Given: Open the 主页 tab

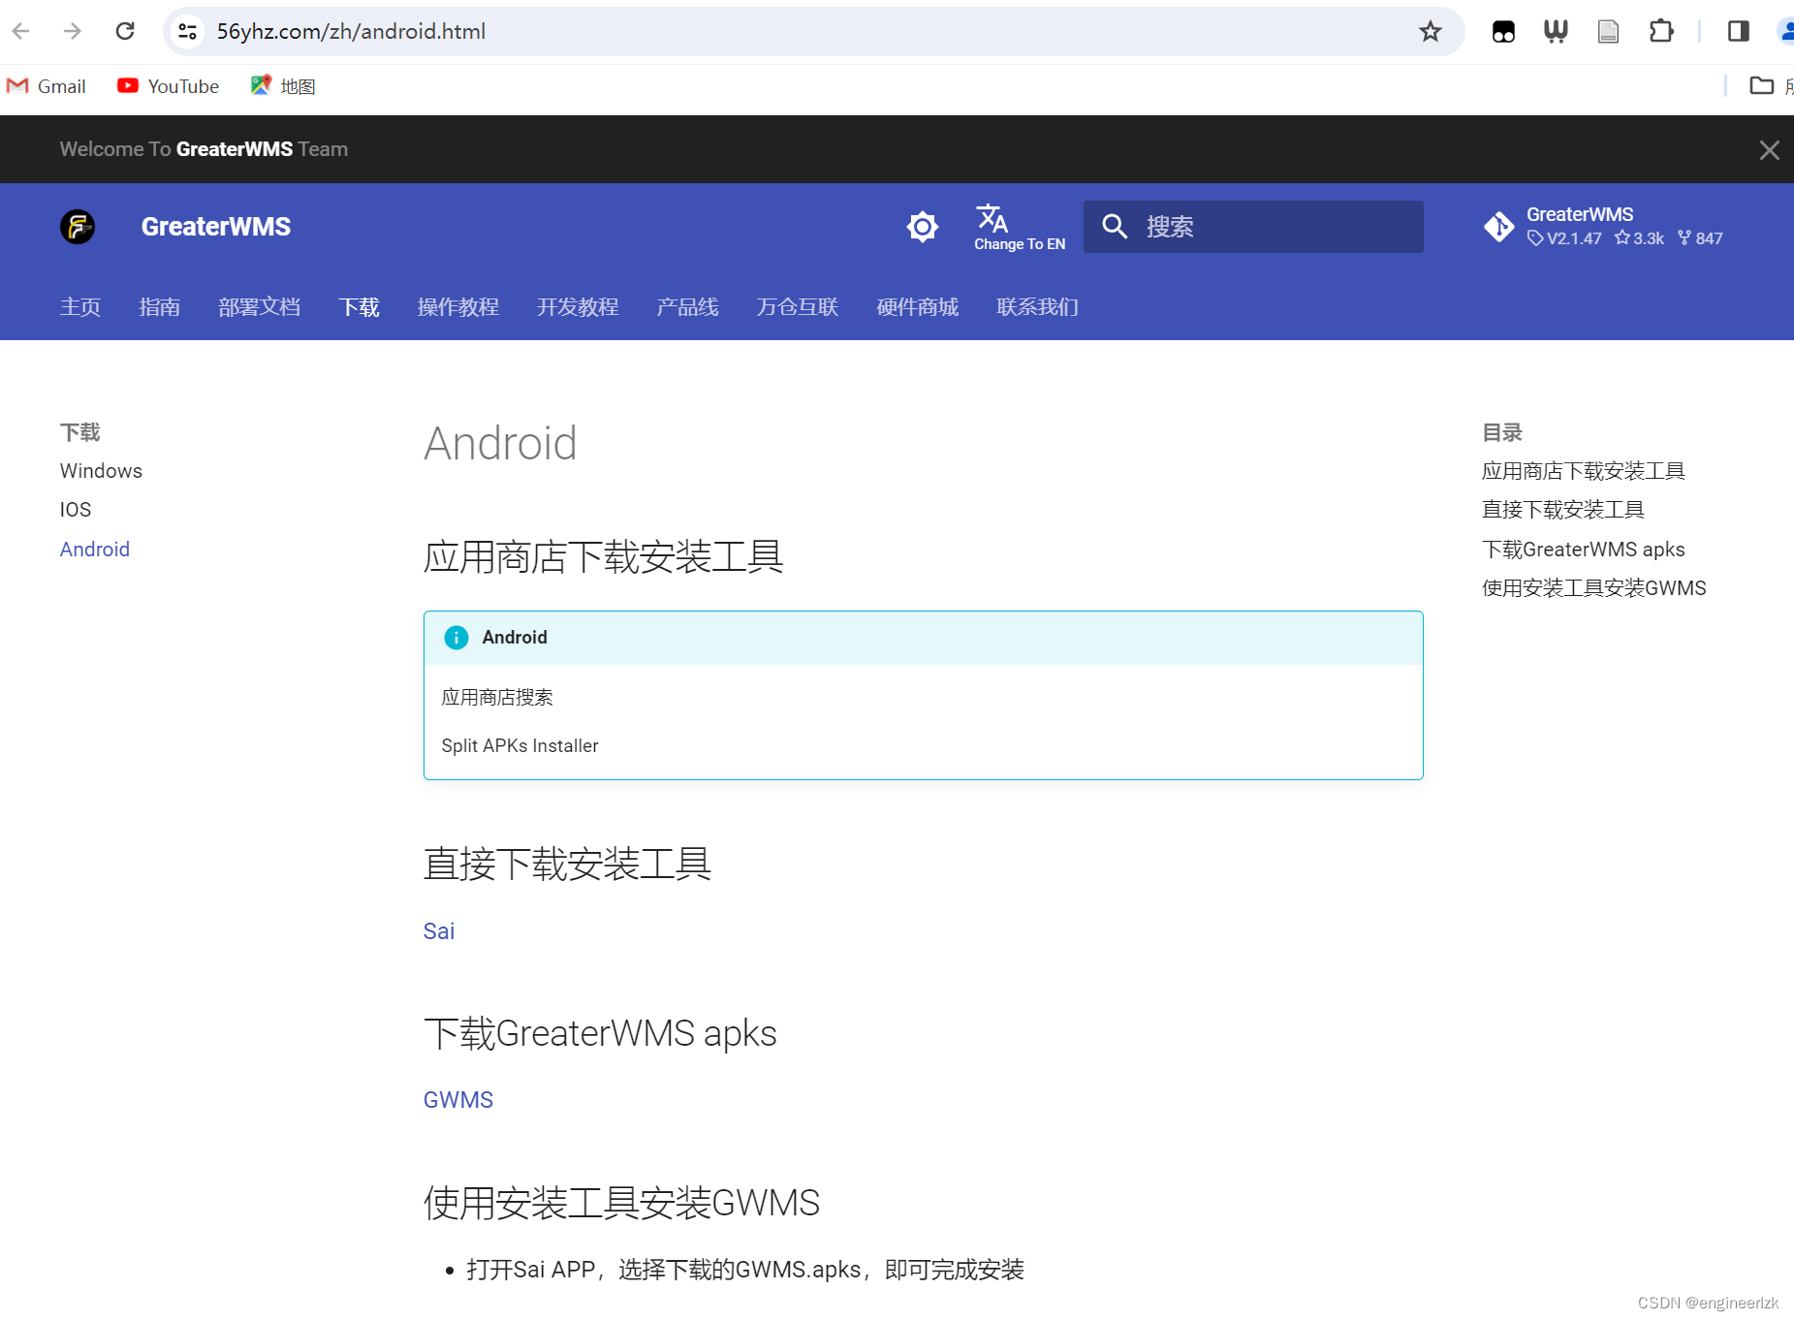Looking at the screenshot, I should point(80,307).
